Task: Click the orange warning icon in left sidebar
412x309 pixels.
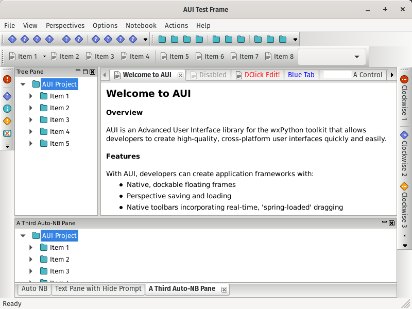Action: coord(7,121)
